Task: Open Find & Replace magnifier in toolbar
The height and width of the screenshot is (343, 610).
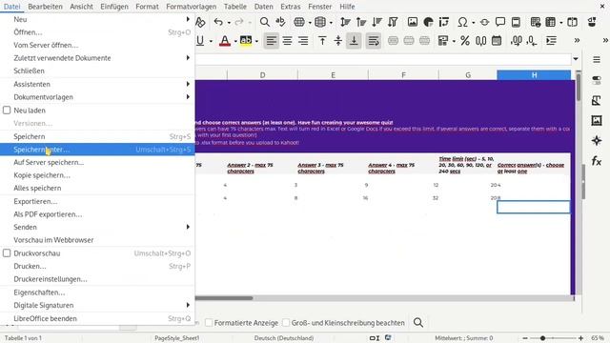Action: tap(265, 22)
